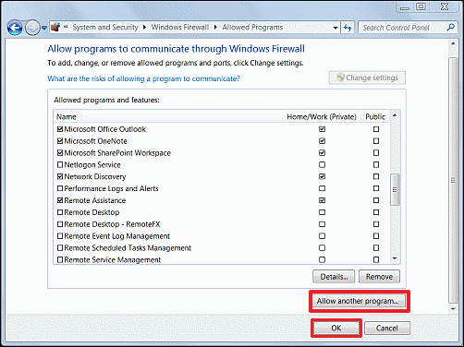
Task: Expand the address bar history dropdown
Action: click(336, 28)
